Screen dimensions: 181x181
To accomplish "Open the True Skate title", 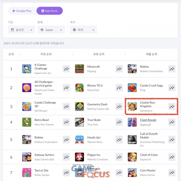I will pyautogui.click(x=94, y=120).
